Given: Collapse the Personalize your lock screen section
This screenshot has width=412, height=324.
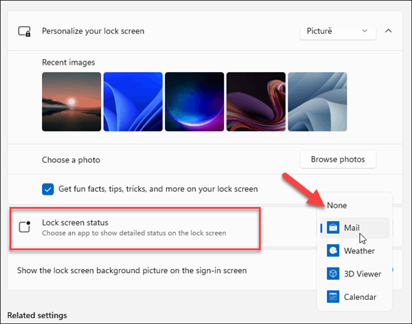Looking at the screenshot, I should pyautogui.click(x=388, y=31).
